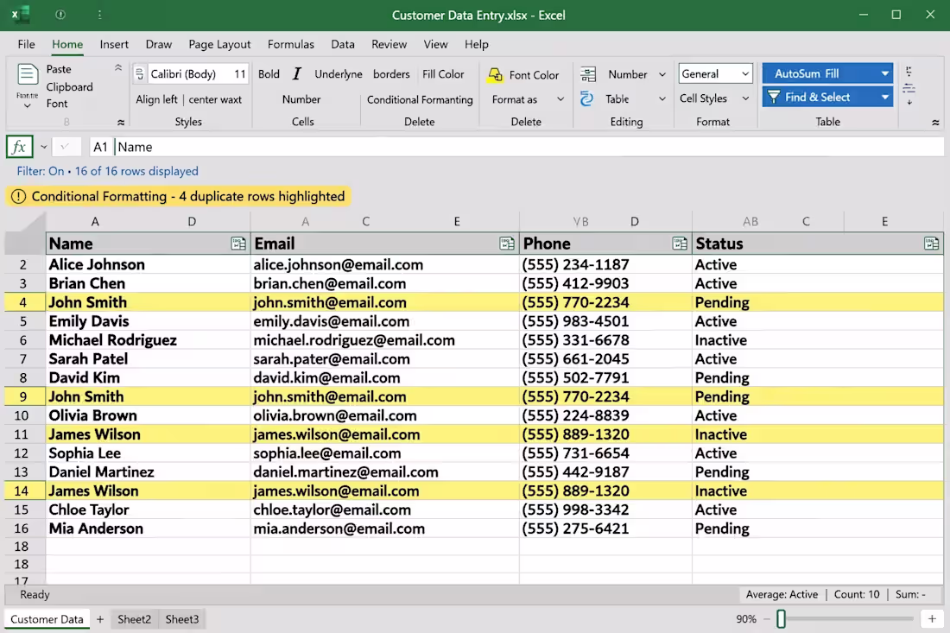Click the italic I icon
Image resolution: width=950 pixels, height=633 pixels.
(x=296, y=74)
